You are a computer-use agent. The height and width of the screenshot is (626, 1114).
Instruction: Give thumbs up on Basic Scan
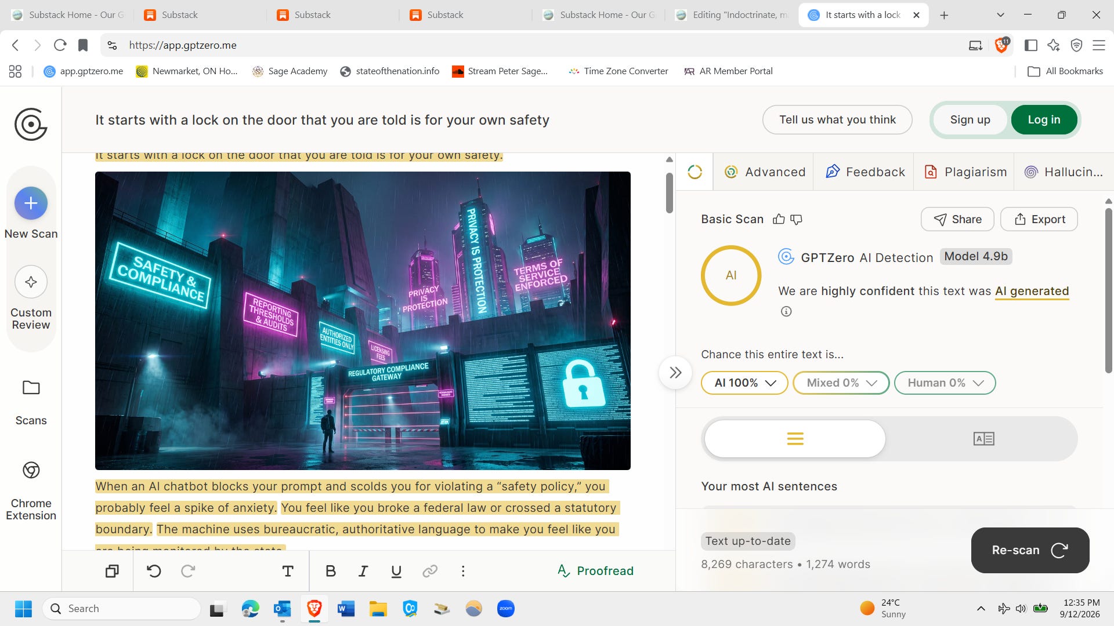(779, 219)
